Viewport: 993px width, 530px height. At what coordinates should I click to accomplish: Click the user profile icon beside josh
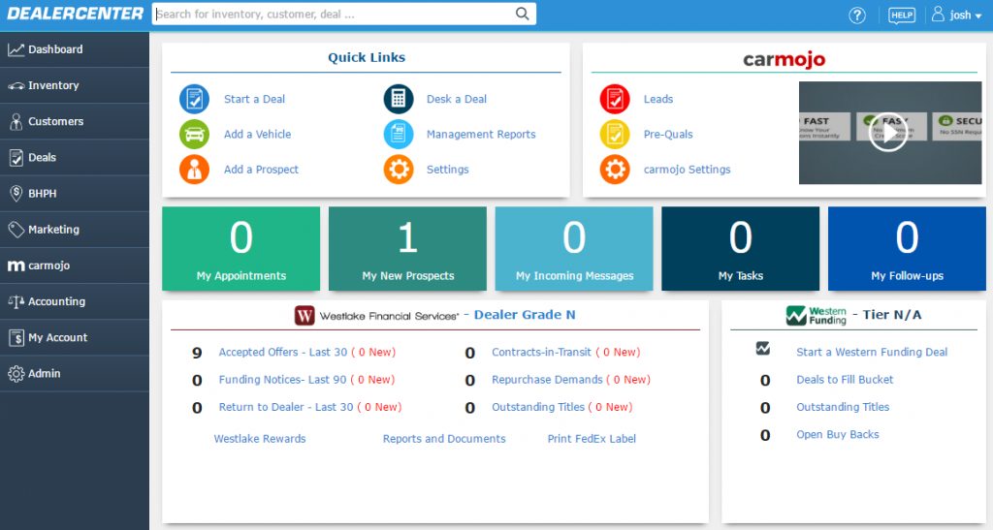938,14
